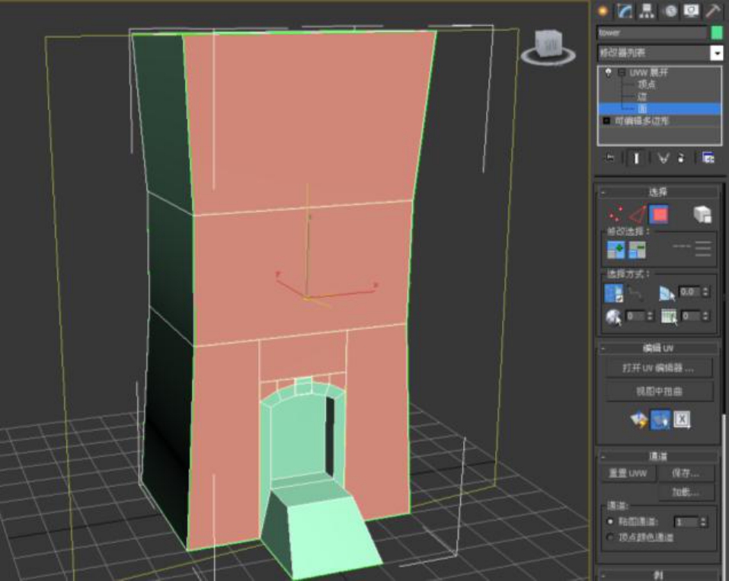Toggle the UVW 展开 modifier lightbulb
729x581 pixels.
point(608,72)
